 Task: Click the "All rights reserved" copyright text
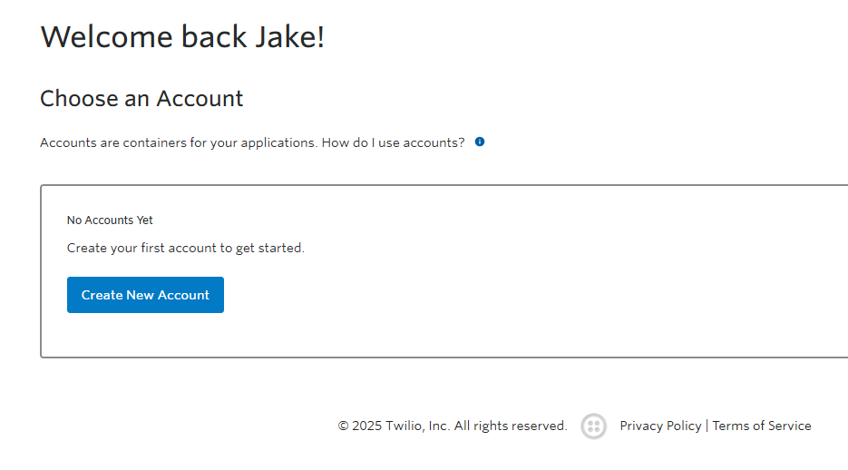[511, 426]
